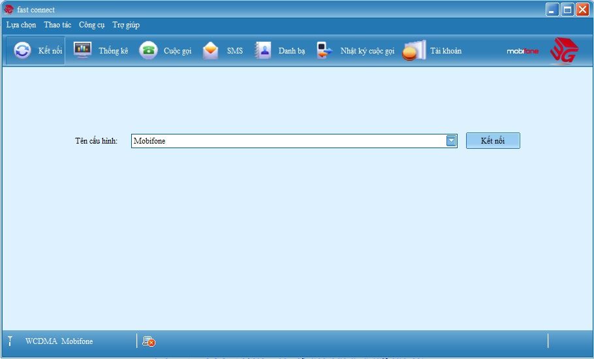The height and width of the screenshot is (359, 594).
Task: Open SMS envelope icon
Action: [x=210, y=51]
